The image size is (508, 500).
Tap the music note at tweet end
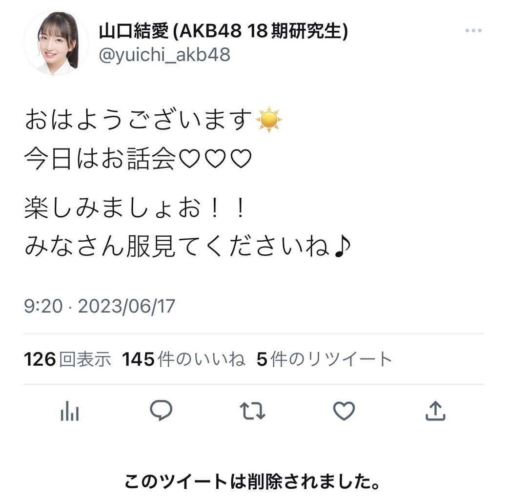point(342,246)
